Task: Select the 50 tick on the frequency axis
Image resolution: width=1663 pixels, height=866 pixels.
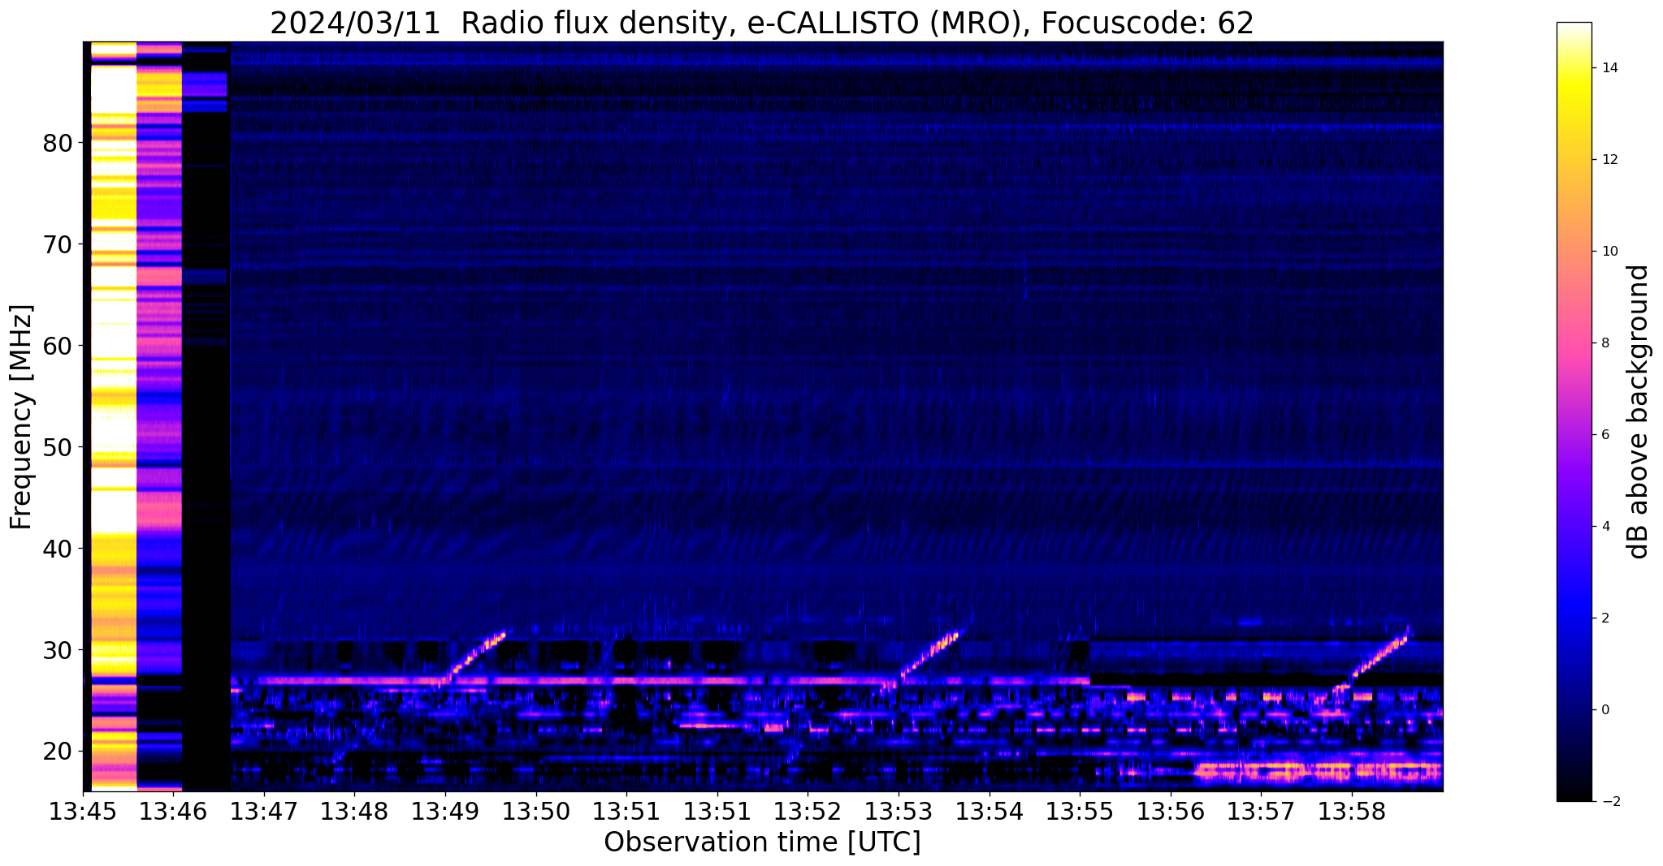Action: tap(58, 448)
